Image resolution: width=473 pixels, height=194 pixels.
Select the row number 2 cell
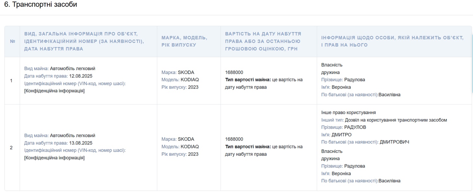(11, 147)
